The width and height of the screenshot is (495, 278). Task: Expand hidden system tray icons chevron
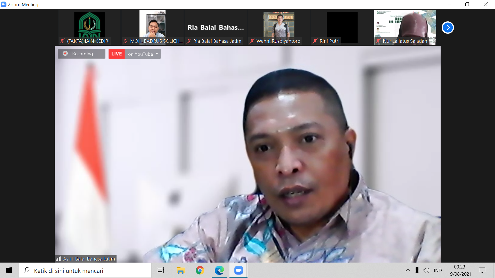click(x=408, y=270)
